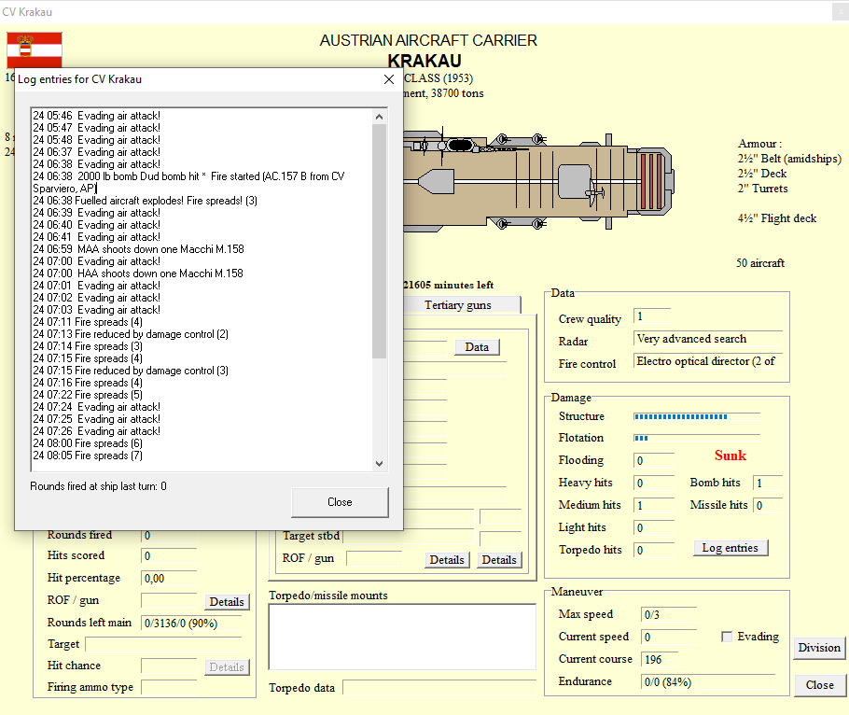The image size is (849, 715).
Task: Click the Medium hits value field
Action: (x=654, y=505)
